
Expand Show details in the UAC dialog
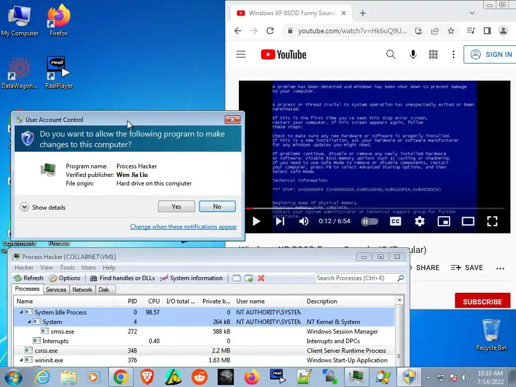43,207
